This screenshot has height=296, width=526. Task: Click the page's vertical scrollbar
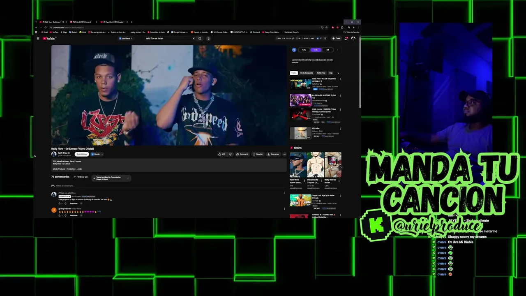click(360, 72)
